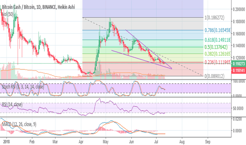The width and height of the screenshot is (246, 145).
Task: Select the Vol (50) indicator label
Action: click(x=8, y=14)
